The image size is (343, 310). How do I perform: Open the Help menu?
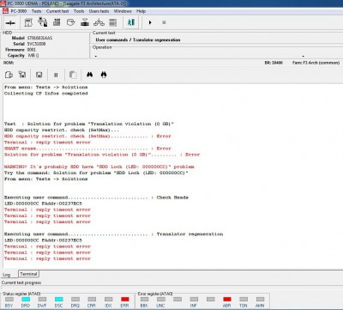click(x=141, y=11)
